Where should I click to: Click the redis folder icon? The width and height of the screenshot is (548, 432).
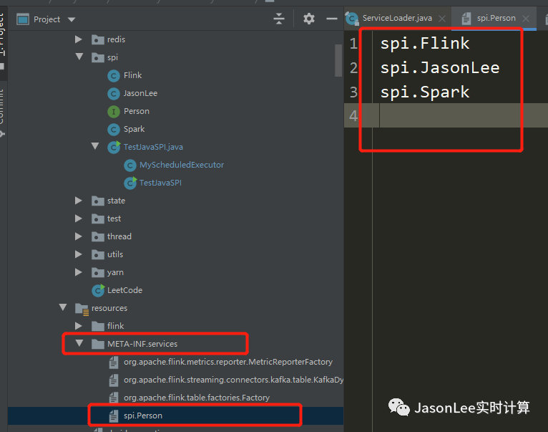pyautogui.click(x=98, y=39)
